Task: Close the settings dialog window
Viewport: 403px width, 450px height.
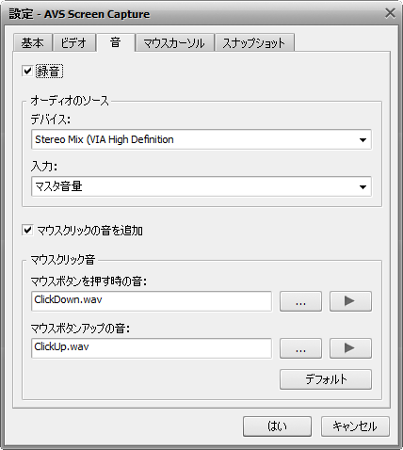Action: (x=390, y=13)
